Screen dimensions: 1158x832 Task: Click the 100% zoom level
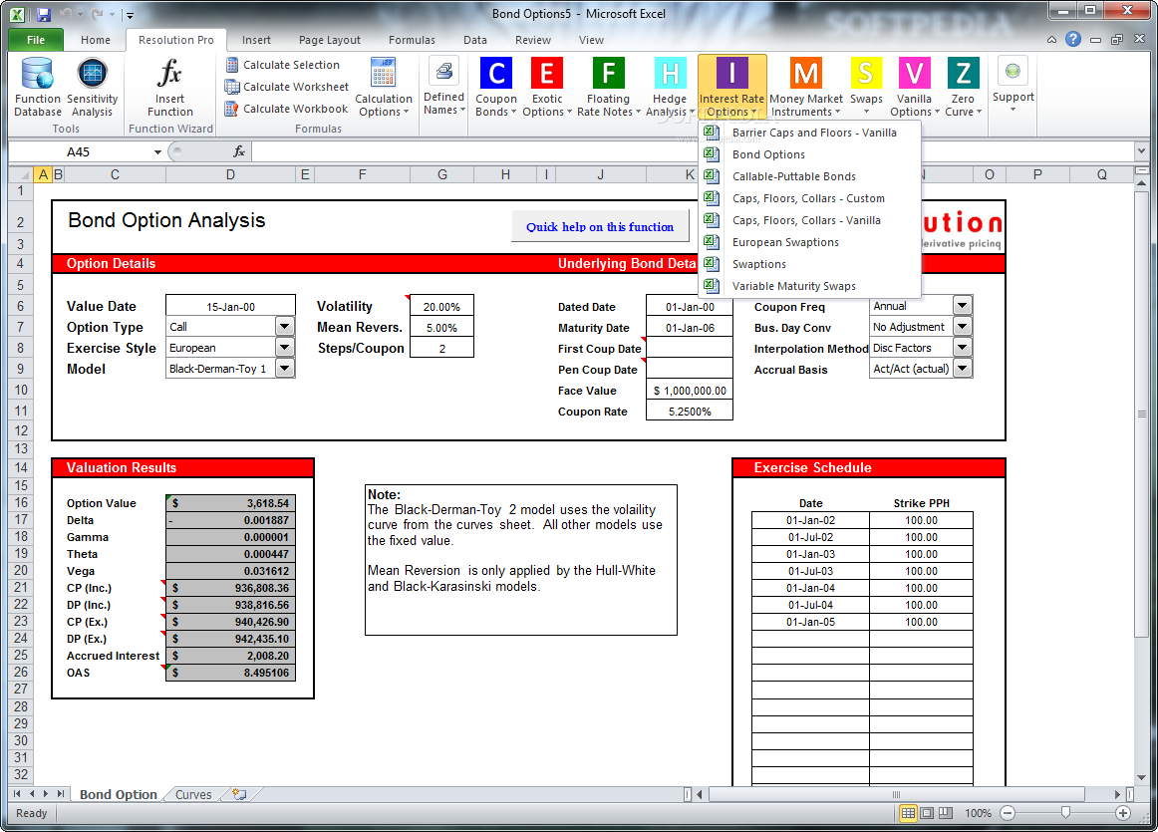click(x=978, y=813)
